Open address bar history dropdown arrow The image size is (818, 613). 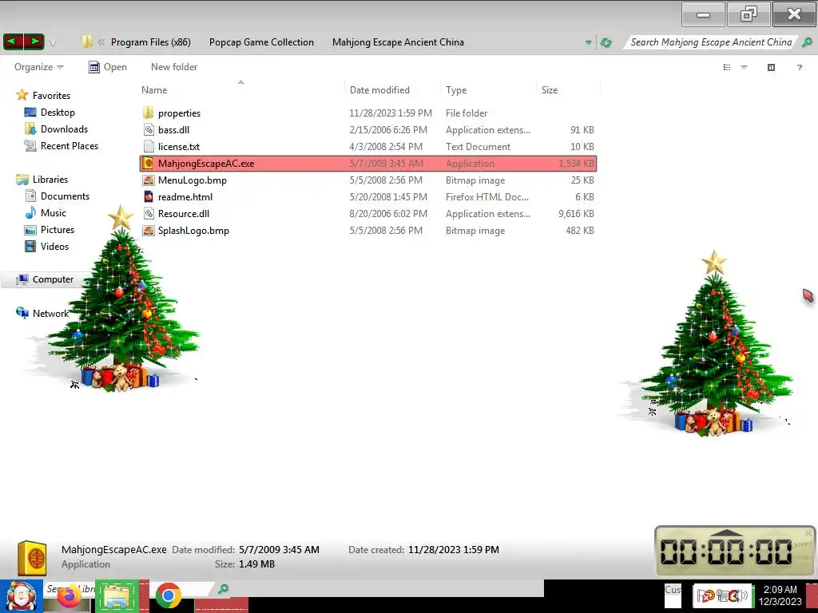point(588,42)
